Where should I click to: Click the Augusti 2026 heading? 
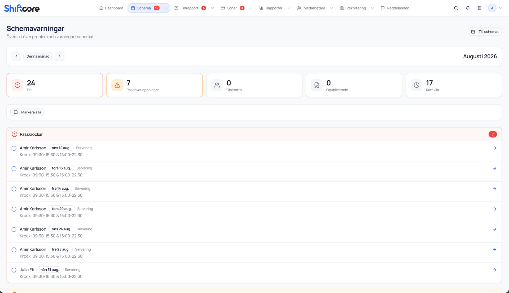pos(480,56)
